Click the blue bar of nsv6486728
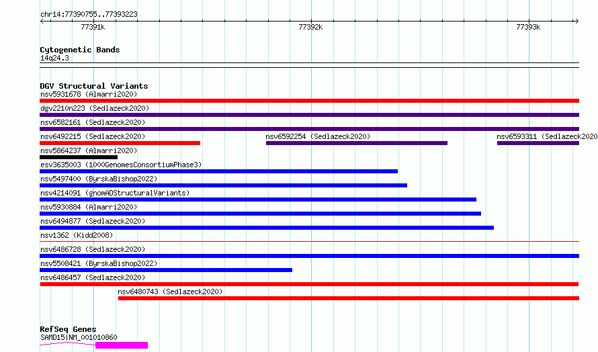 tap(309, 256)
